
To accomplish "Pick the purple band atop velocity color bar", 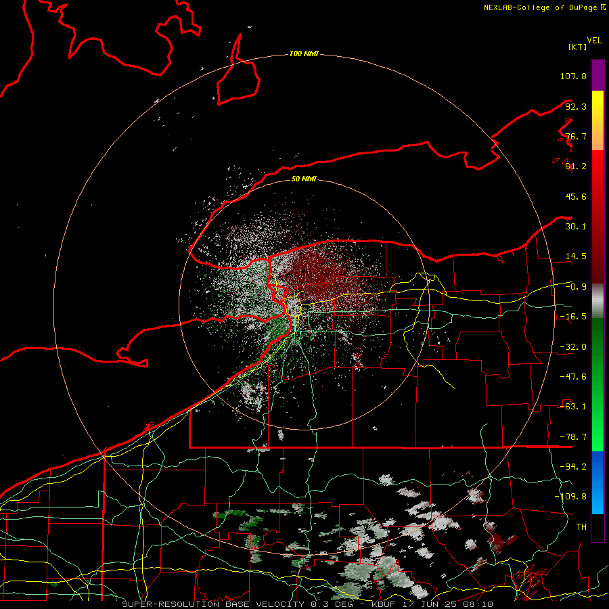I will click(x=597, y=75).
